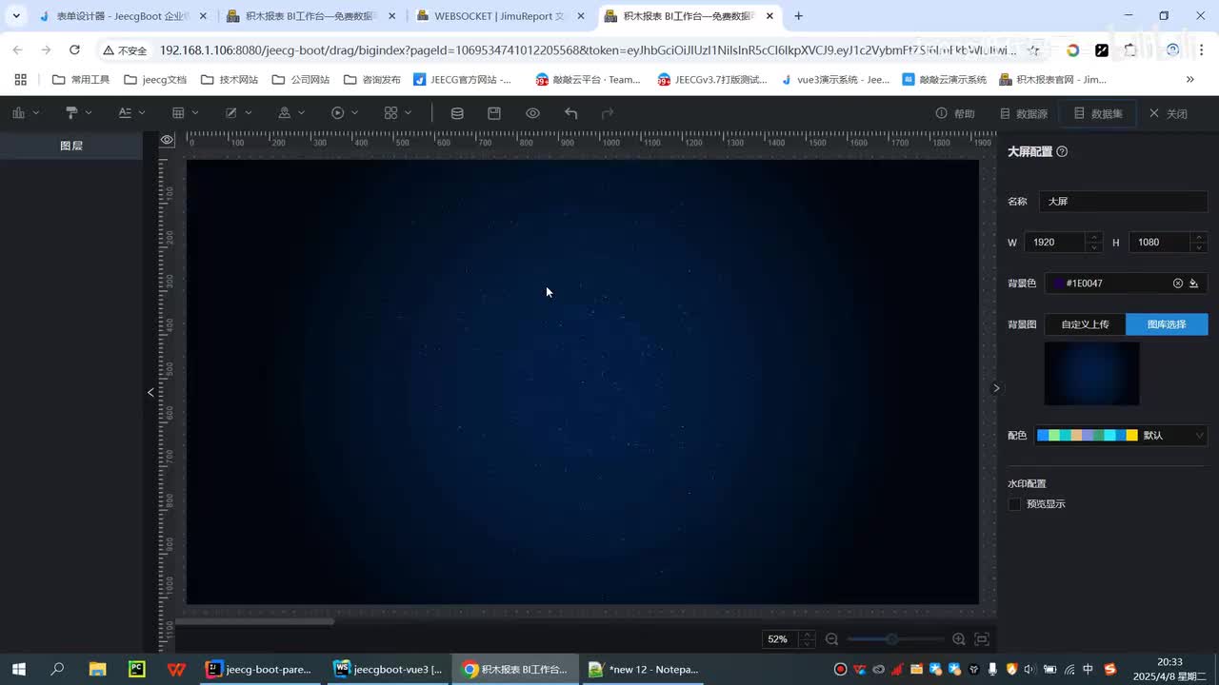Image resolution: width=1219 pixels, height=685 pixels.
Task: Open the chart components menu icon
Action: coord(18,113)
